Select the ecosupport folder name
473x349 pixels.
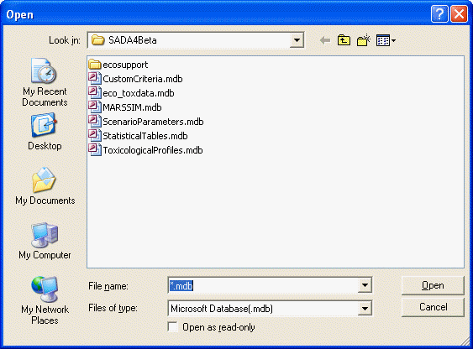coord(125,65)
